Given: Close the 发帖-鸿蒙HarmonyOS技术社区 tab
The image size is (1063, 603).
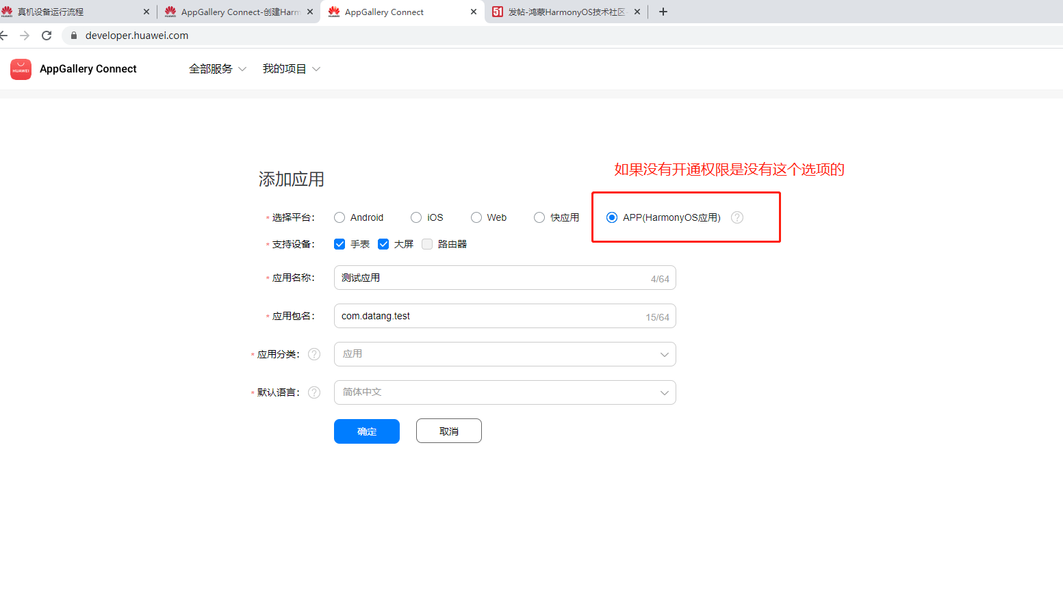Looking at the screenshot, I should pos(637,12).
